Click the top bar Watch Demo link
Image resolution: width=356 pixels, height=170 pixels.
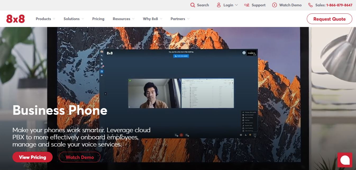click(290, 5)
